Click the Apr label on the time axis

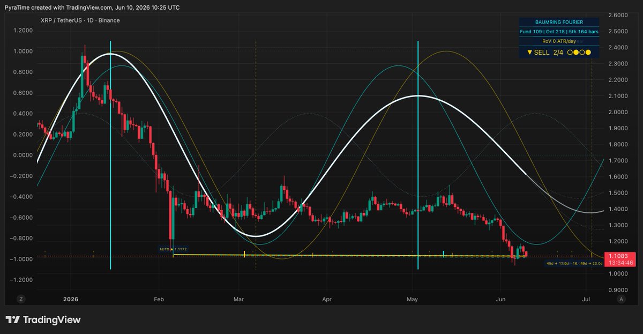click(326, 299)
